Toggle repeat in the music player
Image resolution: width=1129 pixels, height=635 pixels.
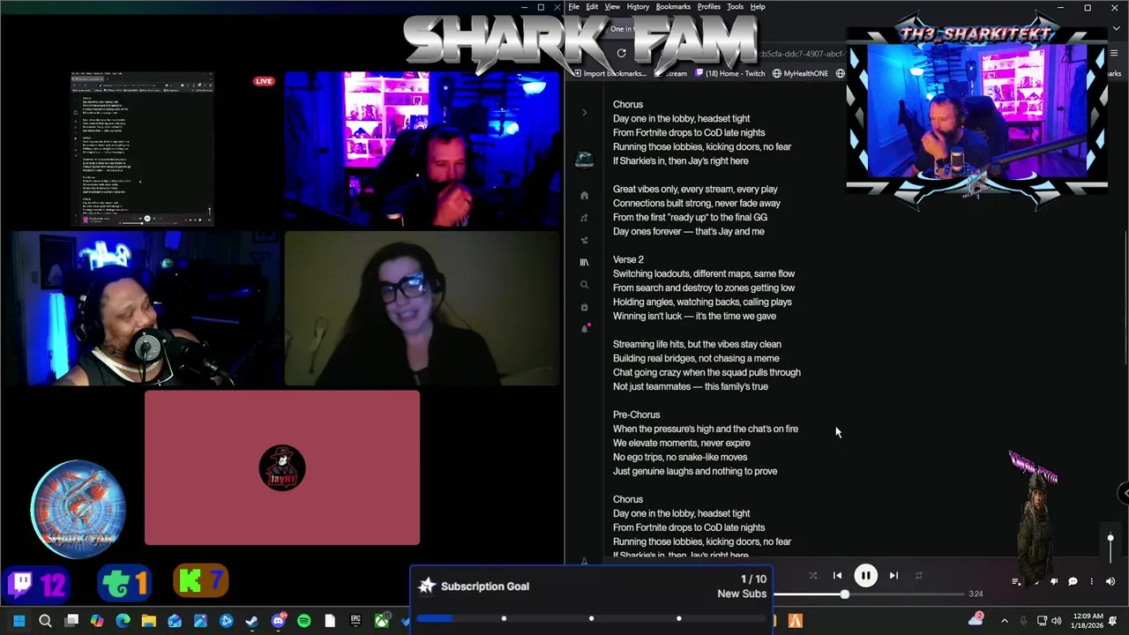918,576
